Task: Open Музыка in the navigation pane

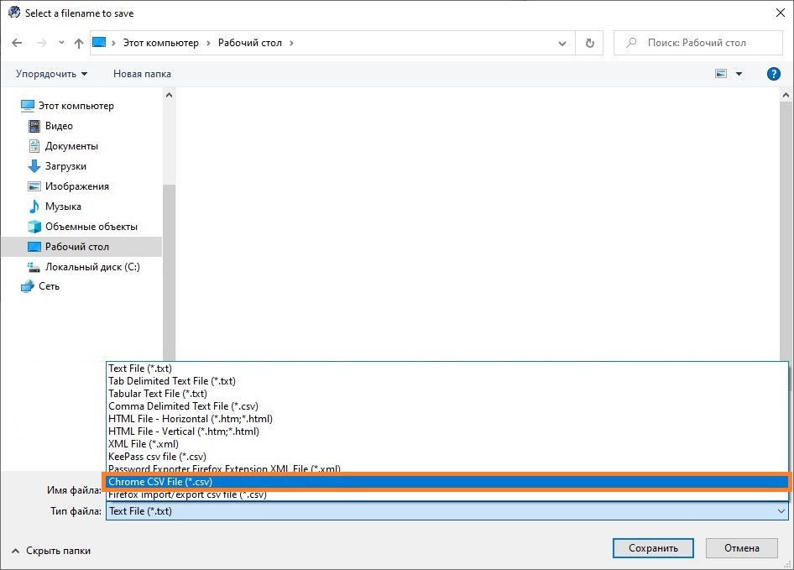Action: (x=63, y=207)
